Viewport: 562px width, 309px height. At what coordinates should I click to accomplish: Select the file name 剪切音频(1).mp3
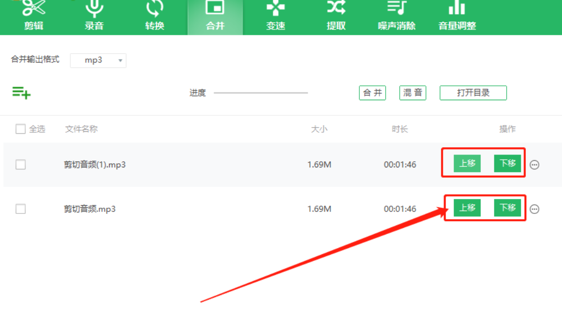click(95, 165)
